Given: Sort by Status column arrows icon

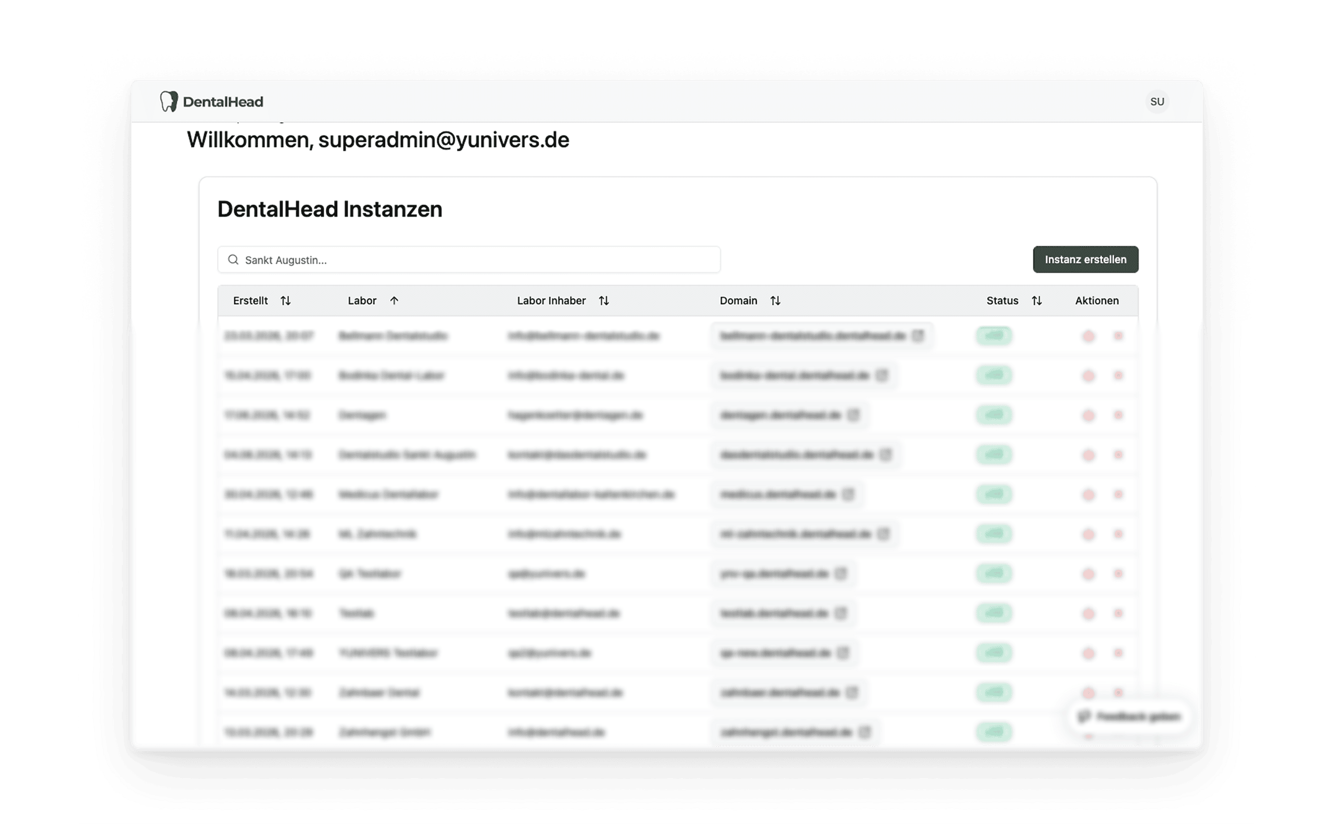Looking at the screenshot, I should coord(1036,301).
